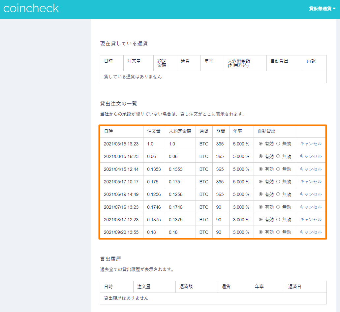Select 有効 for the 0.1256 BTC order
This screenshot has height=312, width=340.
pos(261,194)
